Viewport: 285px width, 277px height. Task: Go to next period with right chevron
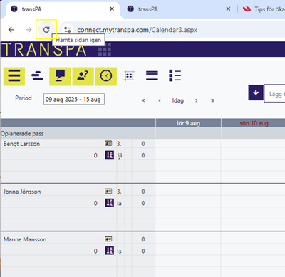point(197,100)
